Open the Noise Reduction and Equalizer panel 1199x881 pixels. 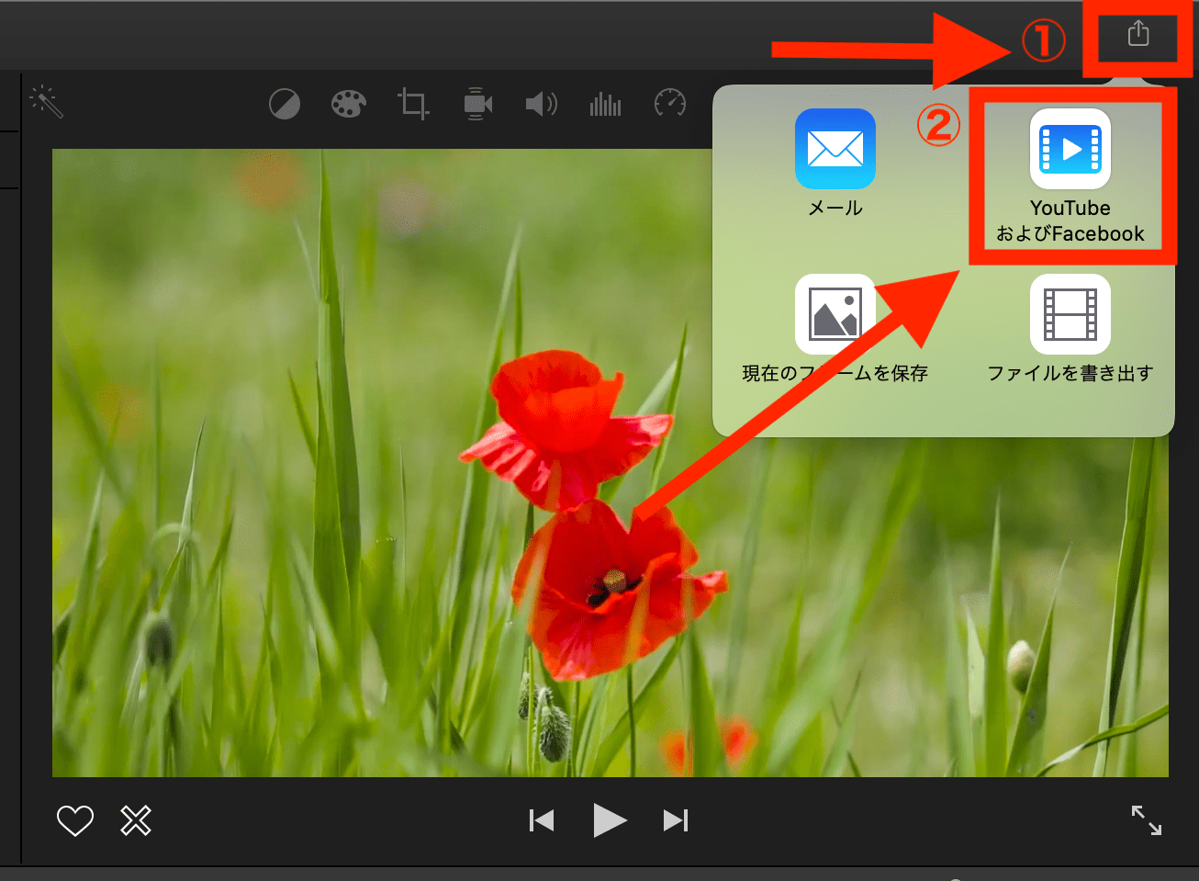pos(605,104)
